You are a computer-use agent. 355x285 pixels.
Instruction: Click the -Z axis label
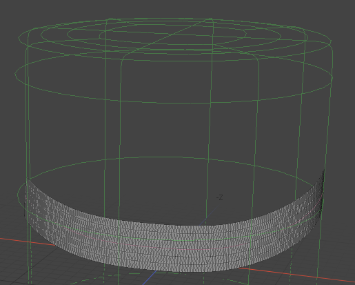[220, 197]
